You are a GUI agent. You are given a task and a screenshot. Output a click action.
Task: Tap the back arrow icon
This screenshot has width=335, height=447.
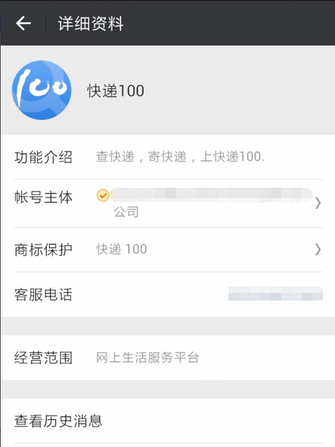point(23,23)
